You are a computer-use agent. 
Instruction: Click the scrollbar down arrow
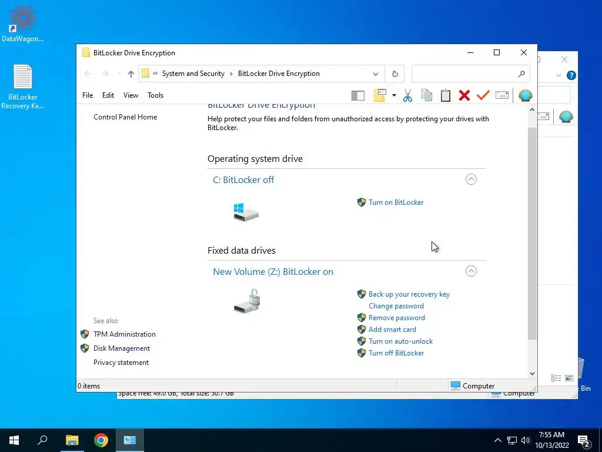(532, 374)
